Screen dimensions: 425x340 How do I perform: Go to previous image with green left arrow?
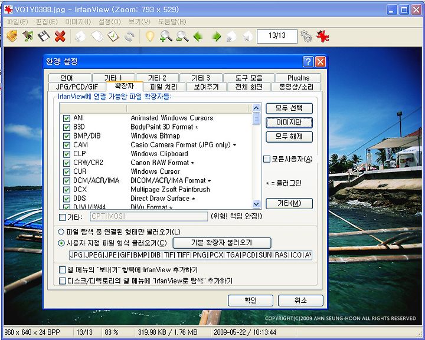[198, 37]
